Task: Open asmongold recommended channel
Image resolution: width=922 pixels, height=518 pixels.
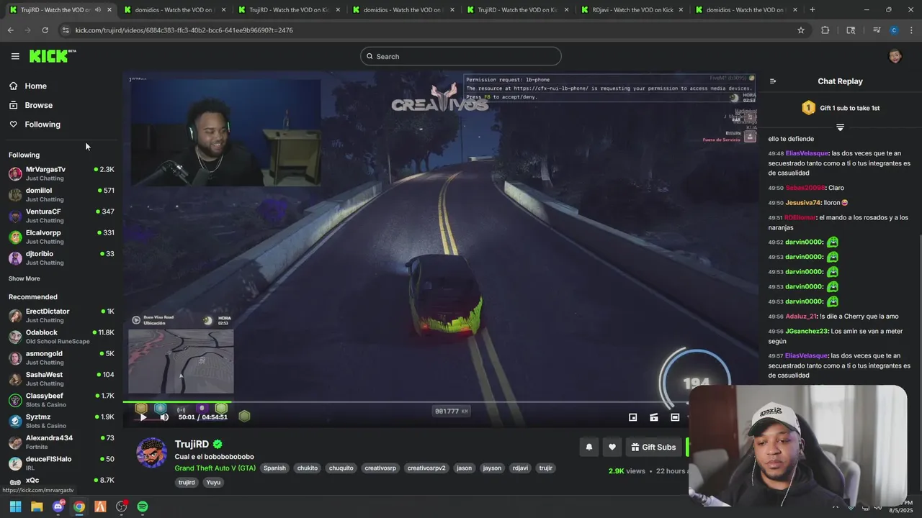Action: (61, 358)
